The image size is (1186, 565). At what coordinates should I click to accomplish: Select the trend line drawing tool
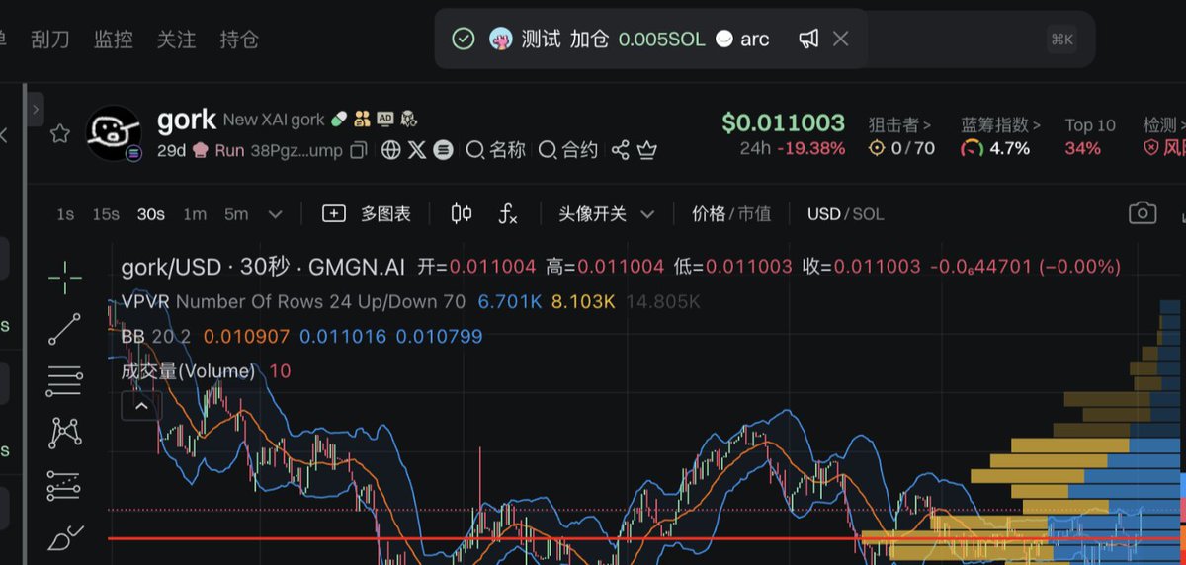tap(65, 329)
